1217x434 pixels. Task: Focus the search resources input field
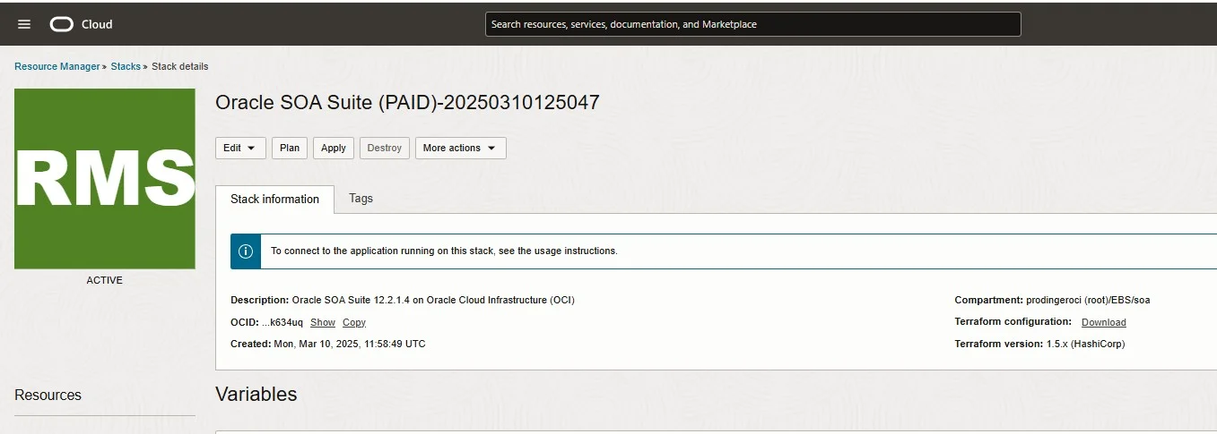click(753, 24)
